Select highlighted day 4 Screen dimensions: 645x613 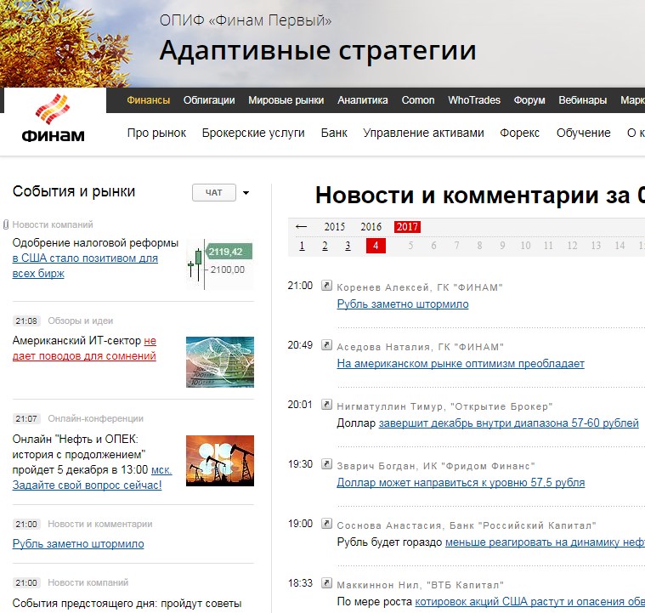(376, 246)
